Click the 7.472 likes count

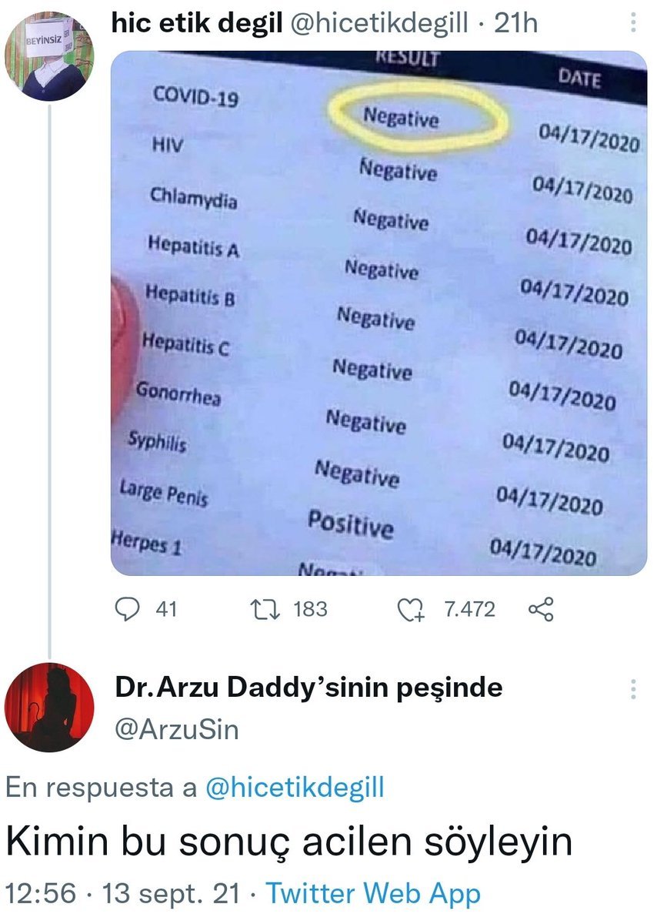coord(469,610)
